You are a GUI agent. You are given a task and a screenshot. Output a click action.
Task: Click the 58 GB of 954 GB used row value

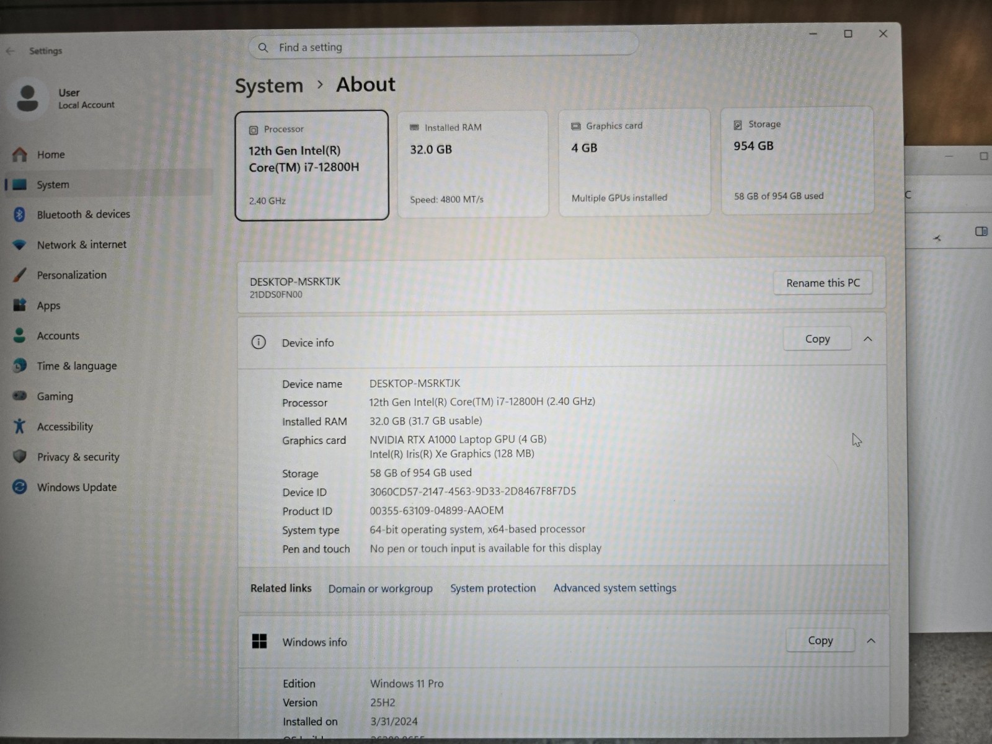click(420, 473)
